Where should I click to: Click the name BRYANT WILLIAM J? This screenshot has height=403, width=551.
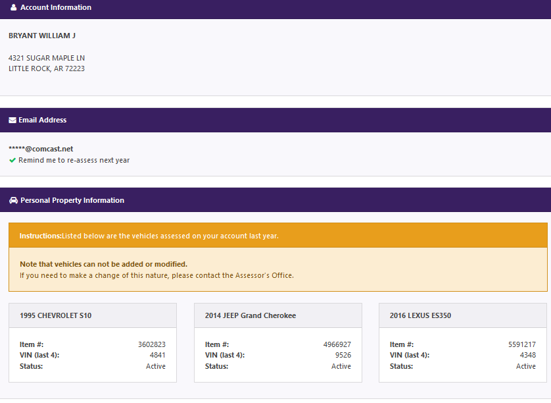(42, 36)
